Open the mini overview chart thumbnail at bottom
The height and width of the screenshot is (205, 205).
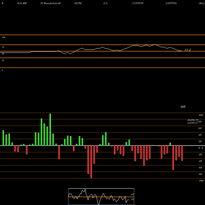pos(101,196)
